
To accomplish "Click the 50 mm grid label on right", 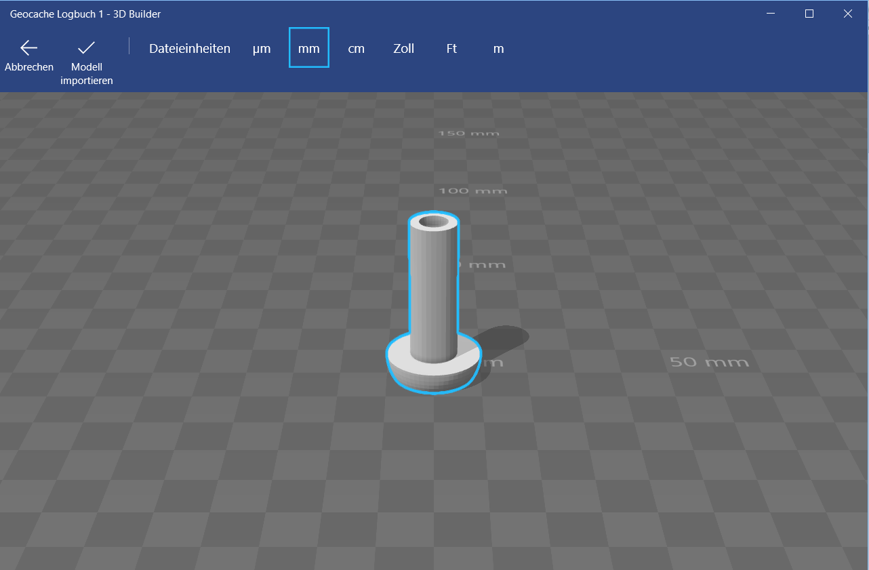I will point(710,362).
